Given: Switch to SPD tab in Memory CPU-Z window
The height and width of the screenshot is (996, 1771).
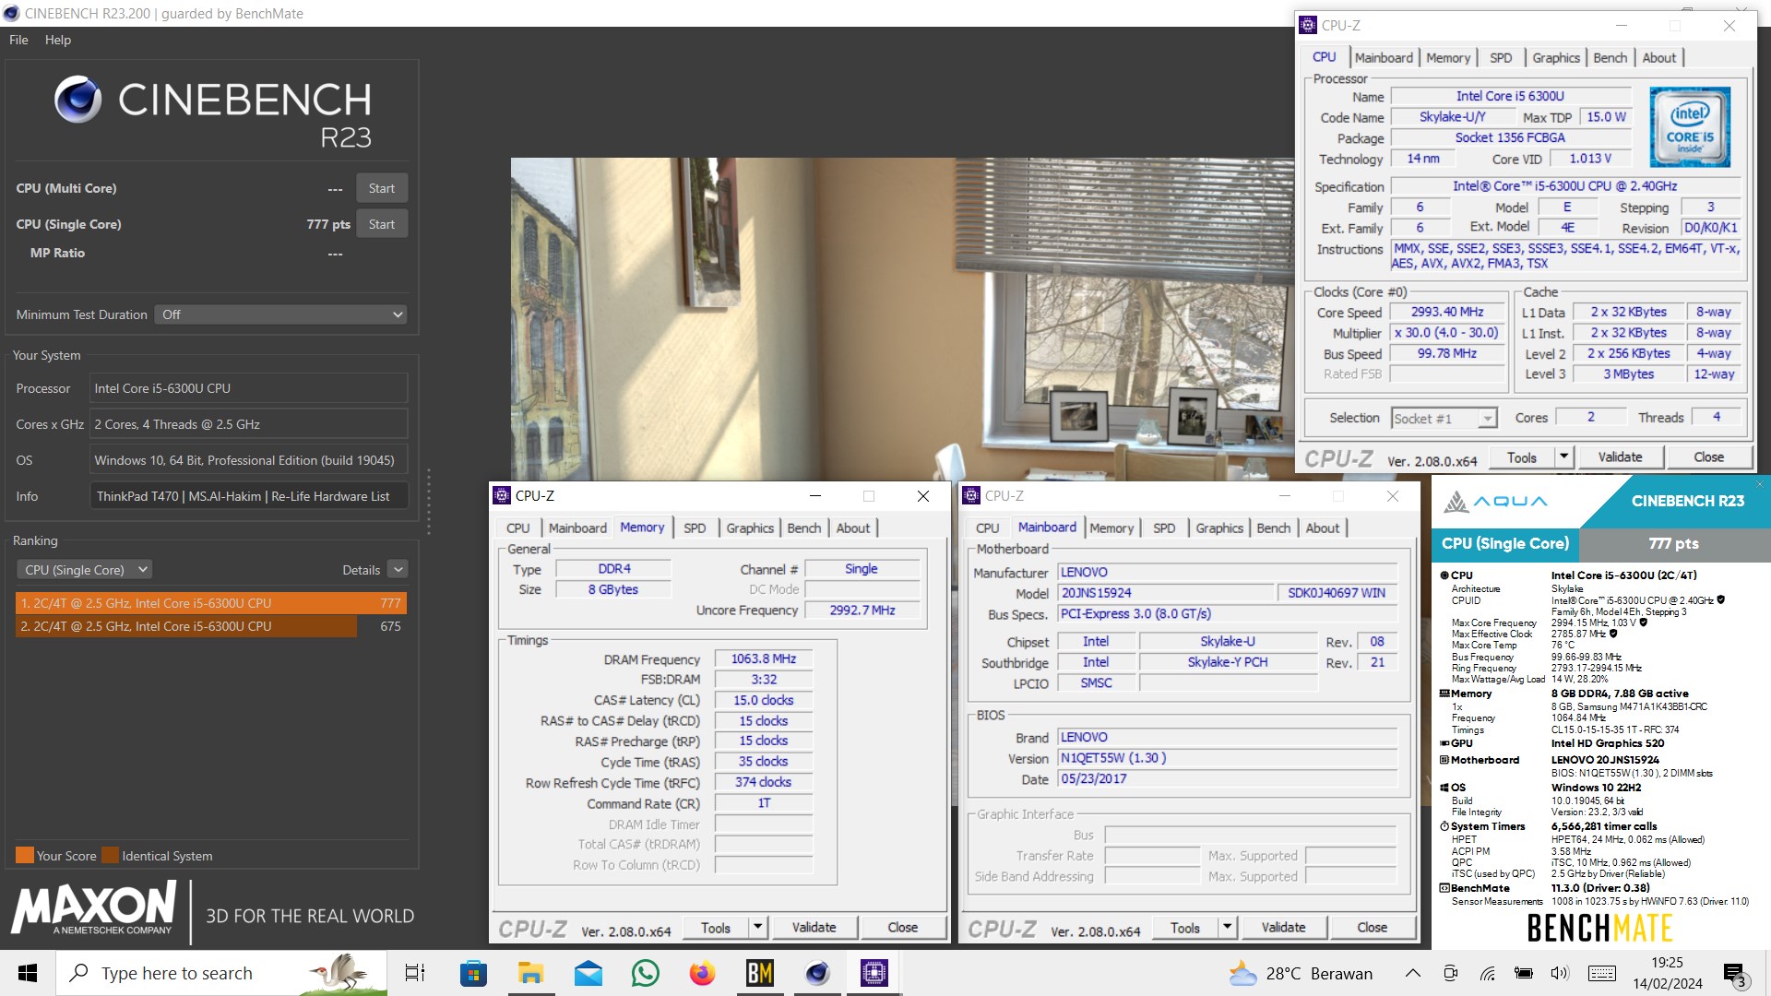Looking at the screenshot, I should click(x=695, y=528).
